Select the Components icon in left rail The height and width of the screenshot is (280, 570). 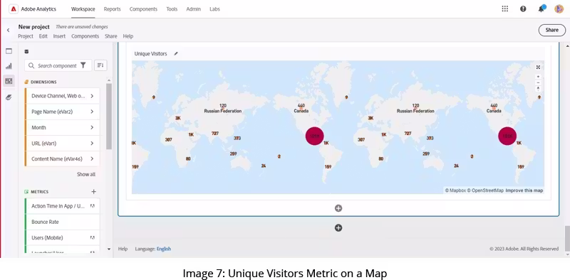point(9,81)
